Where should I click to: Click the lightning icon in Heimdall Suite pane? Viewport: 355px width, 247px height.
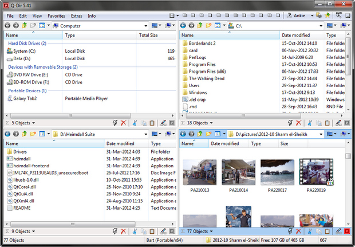(x=115, y=231)
